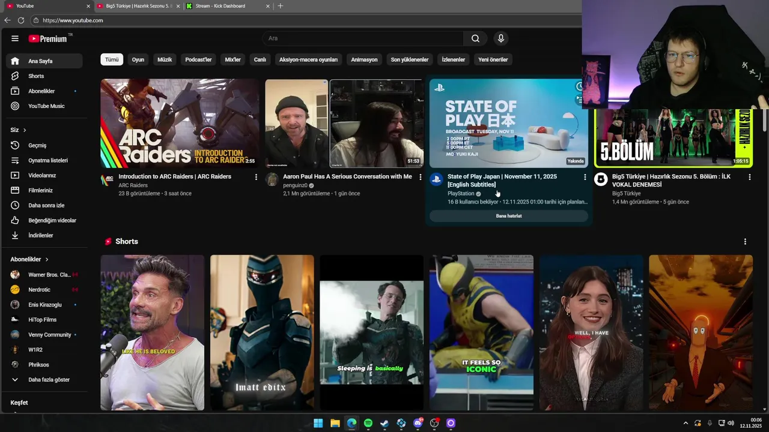Open Geçmiş history page
The width and height of the screenshot is (769, 432).
tap(44, 145)
